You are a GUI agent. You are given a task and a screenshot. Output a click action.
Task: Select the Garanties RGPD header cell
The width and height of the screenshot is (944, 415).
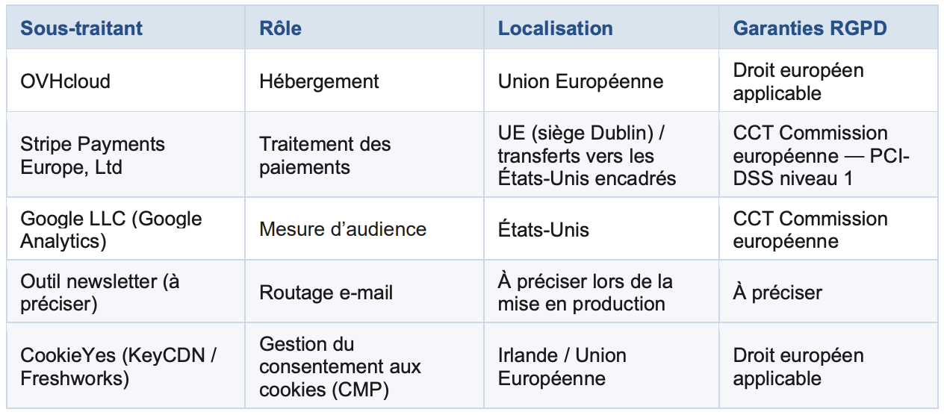(810, 29)
